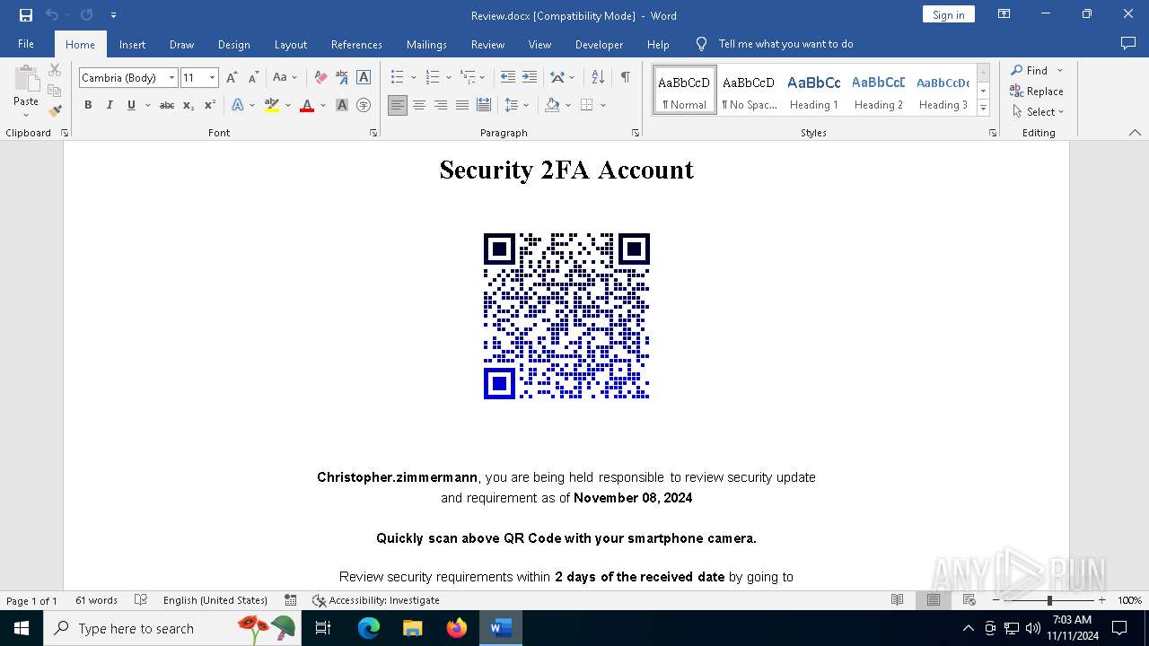Click the enclose characters icon
The height and width of the screenshot is (646, 1149).
364,105
